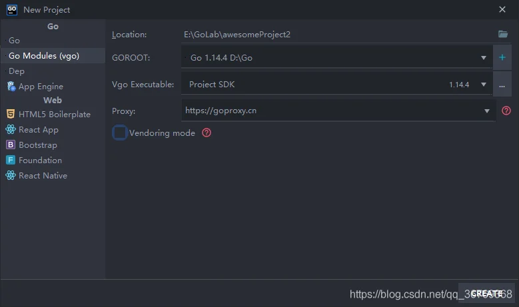Expand the Vgo Executable dropdown arrow
This screenshot has height=307, width=519.
click(483, 85)
